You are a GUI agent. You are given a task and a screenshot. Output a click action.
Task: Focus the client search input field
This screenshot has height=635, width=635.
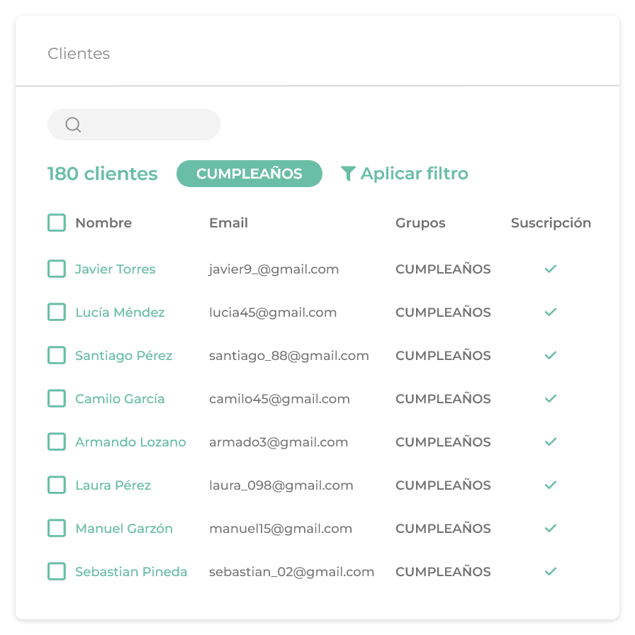(149, 125)
